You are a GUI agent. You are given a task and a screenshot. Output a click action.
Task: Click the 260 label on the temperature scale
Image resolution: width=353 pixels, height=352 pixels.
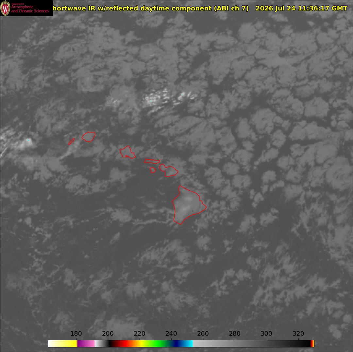point(203,333)
